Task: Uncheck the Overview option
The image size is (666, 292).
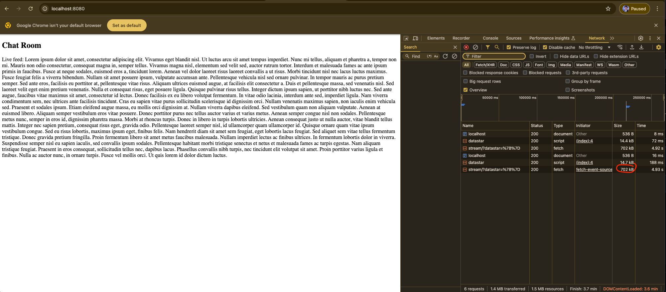Action: pyautogui.click(x=466, y=90)
